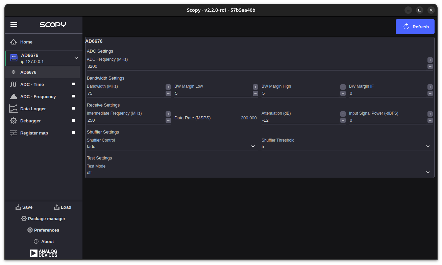This screenshot has height=265, width=442.
Task: Decrease Attenuation (dB) with minus button
Action: (343, 120)
